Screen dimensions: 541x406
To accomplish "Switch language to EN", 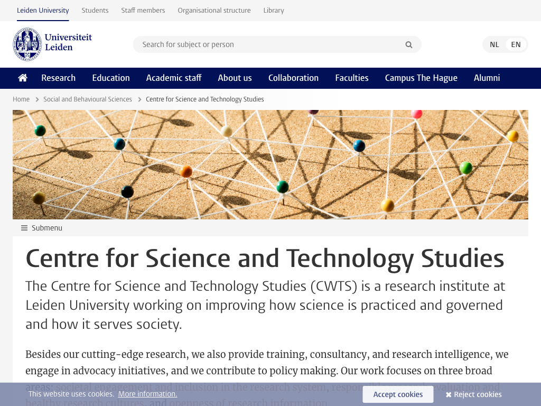I will (516, 44).
